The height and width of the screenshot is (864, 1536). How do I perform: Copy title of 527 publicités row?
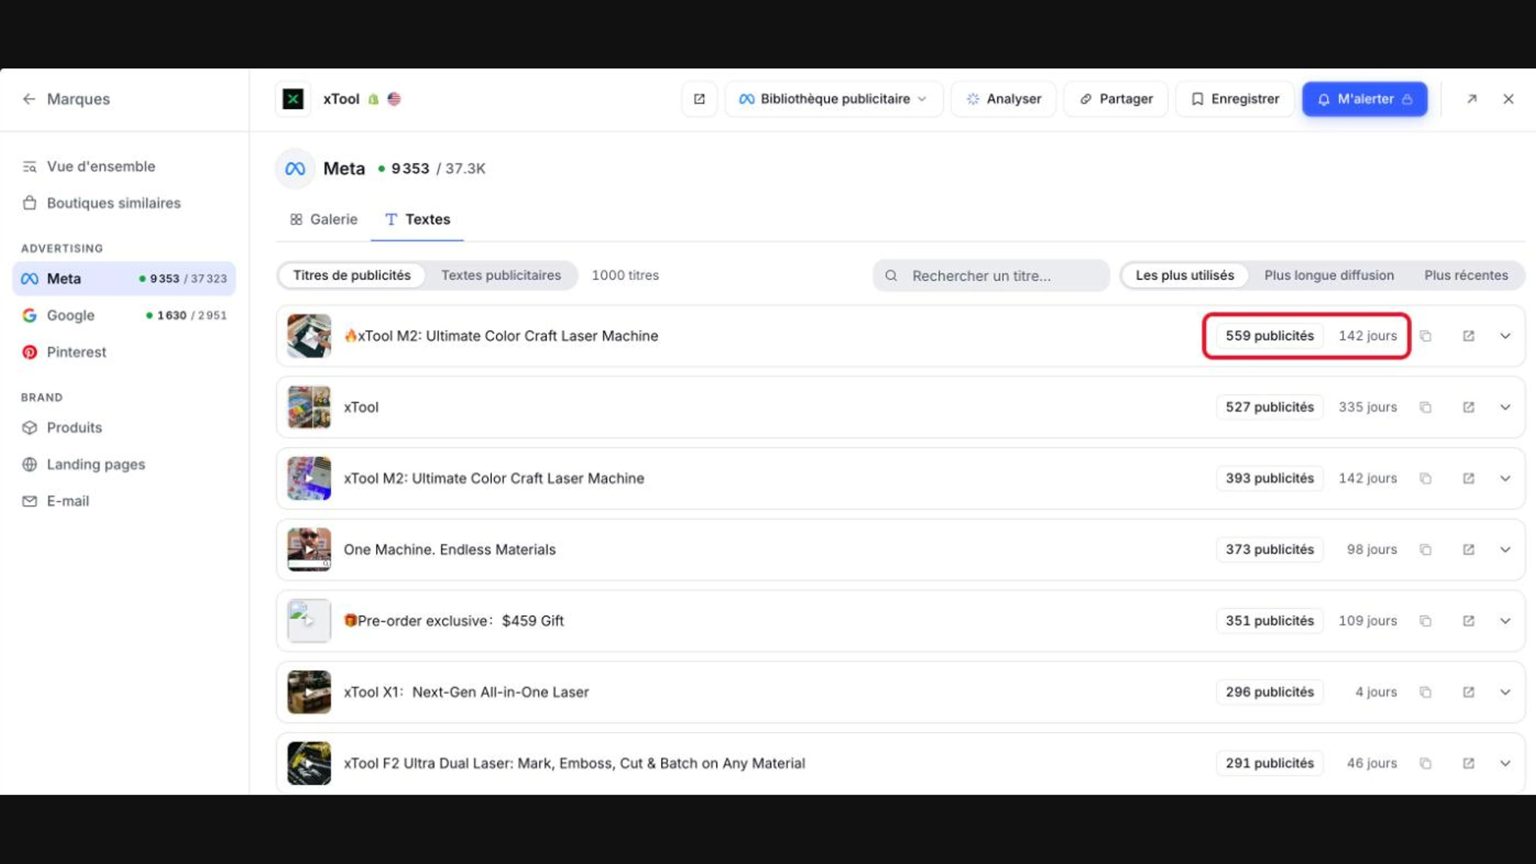[1426, 407]
